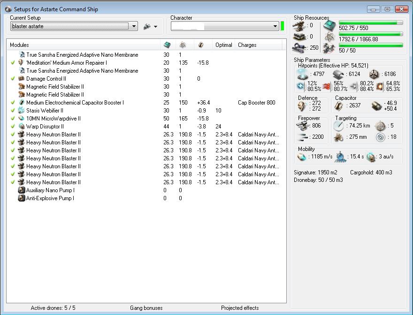Image resolution: width=413 pixels, height=315 pixels.
Task: Open Projected effects in the status bar
Action: (x=239, y=308)
